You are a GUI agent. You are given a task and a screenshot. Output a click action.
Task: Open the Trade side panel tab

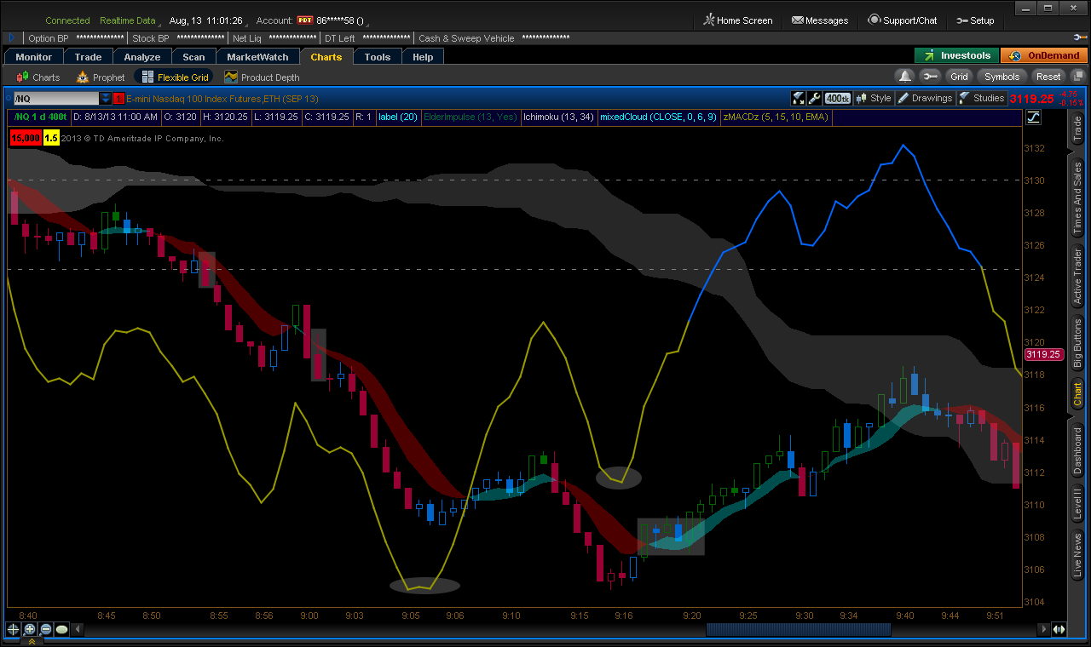click(x=1077, y=129)
